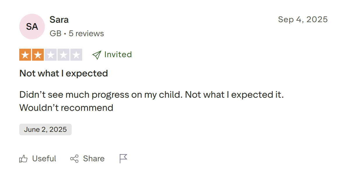Click the June 2, 2025 date badge
The width and height of the screenshot is (352, 175).
click(x=45, y=129)
